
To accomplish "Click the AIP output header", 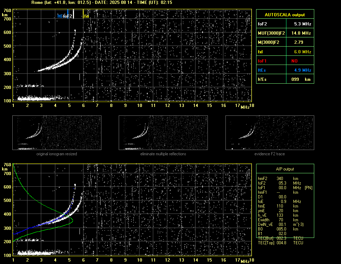I will (285, 169).
